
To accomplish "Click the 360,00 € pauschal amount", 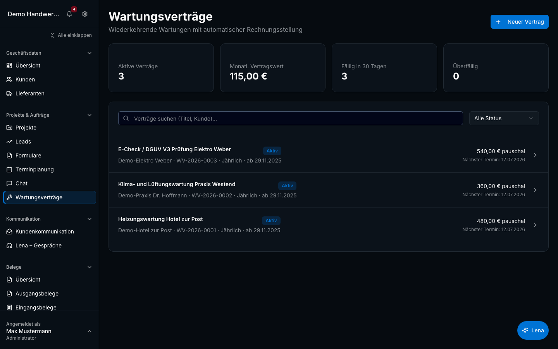I will 501,186.
